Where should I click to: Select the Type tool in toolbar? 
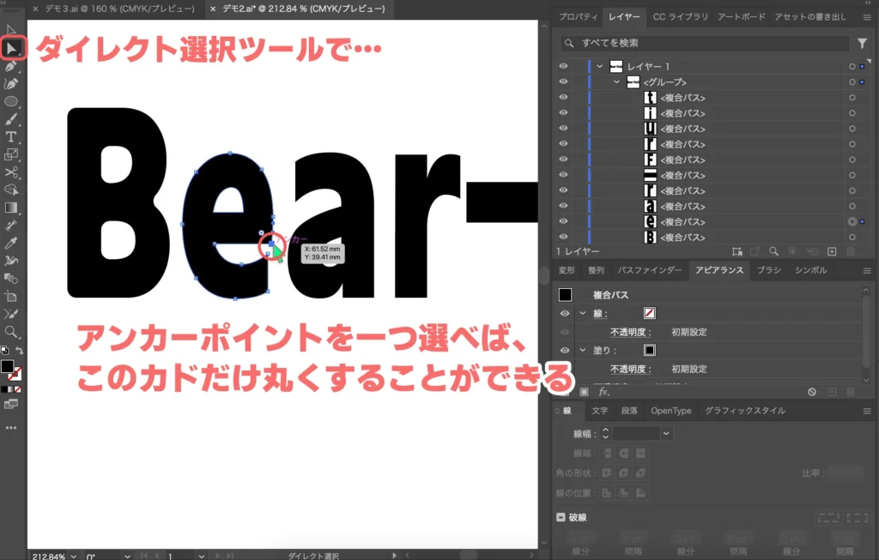pos(12,137)
